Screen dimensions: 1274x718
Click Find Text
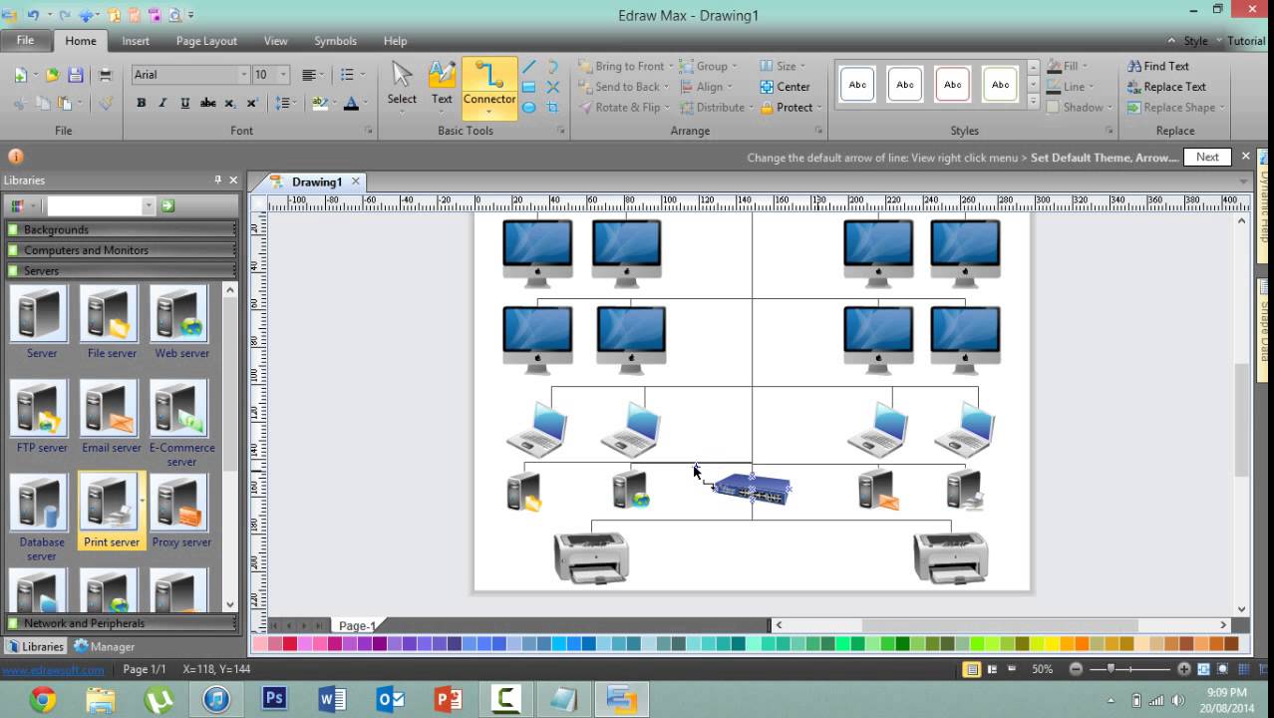1158,66
